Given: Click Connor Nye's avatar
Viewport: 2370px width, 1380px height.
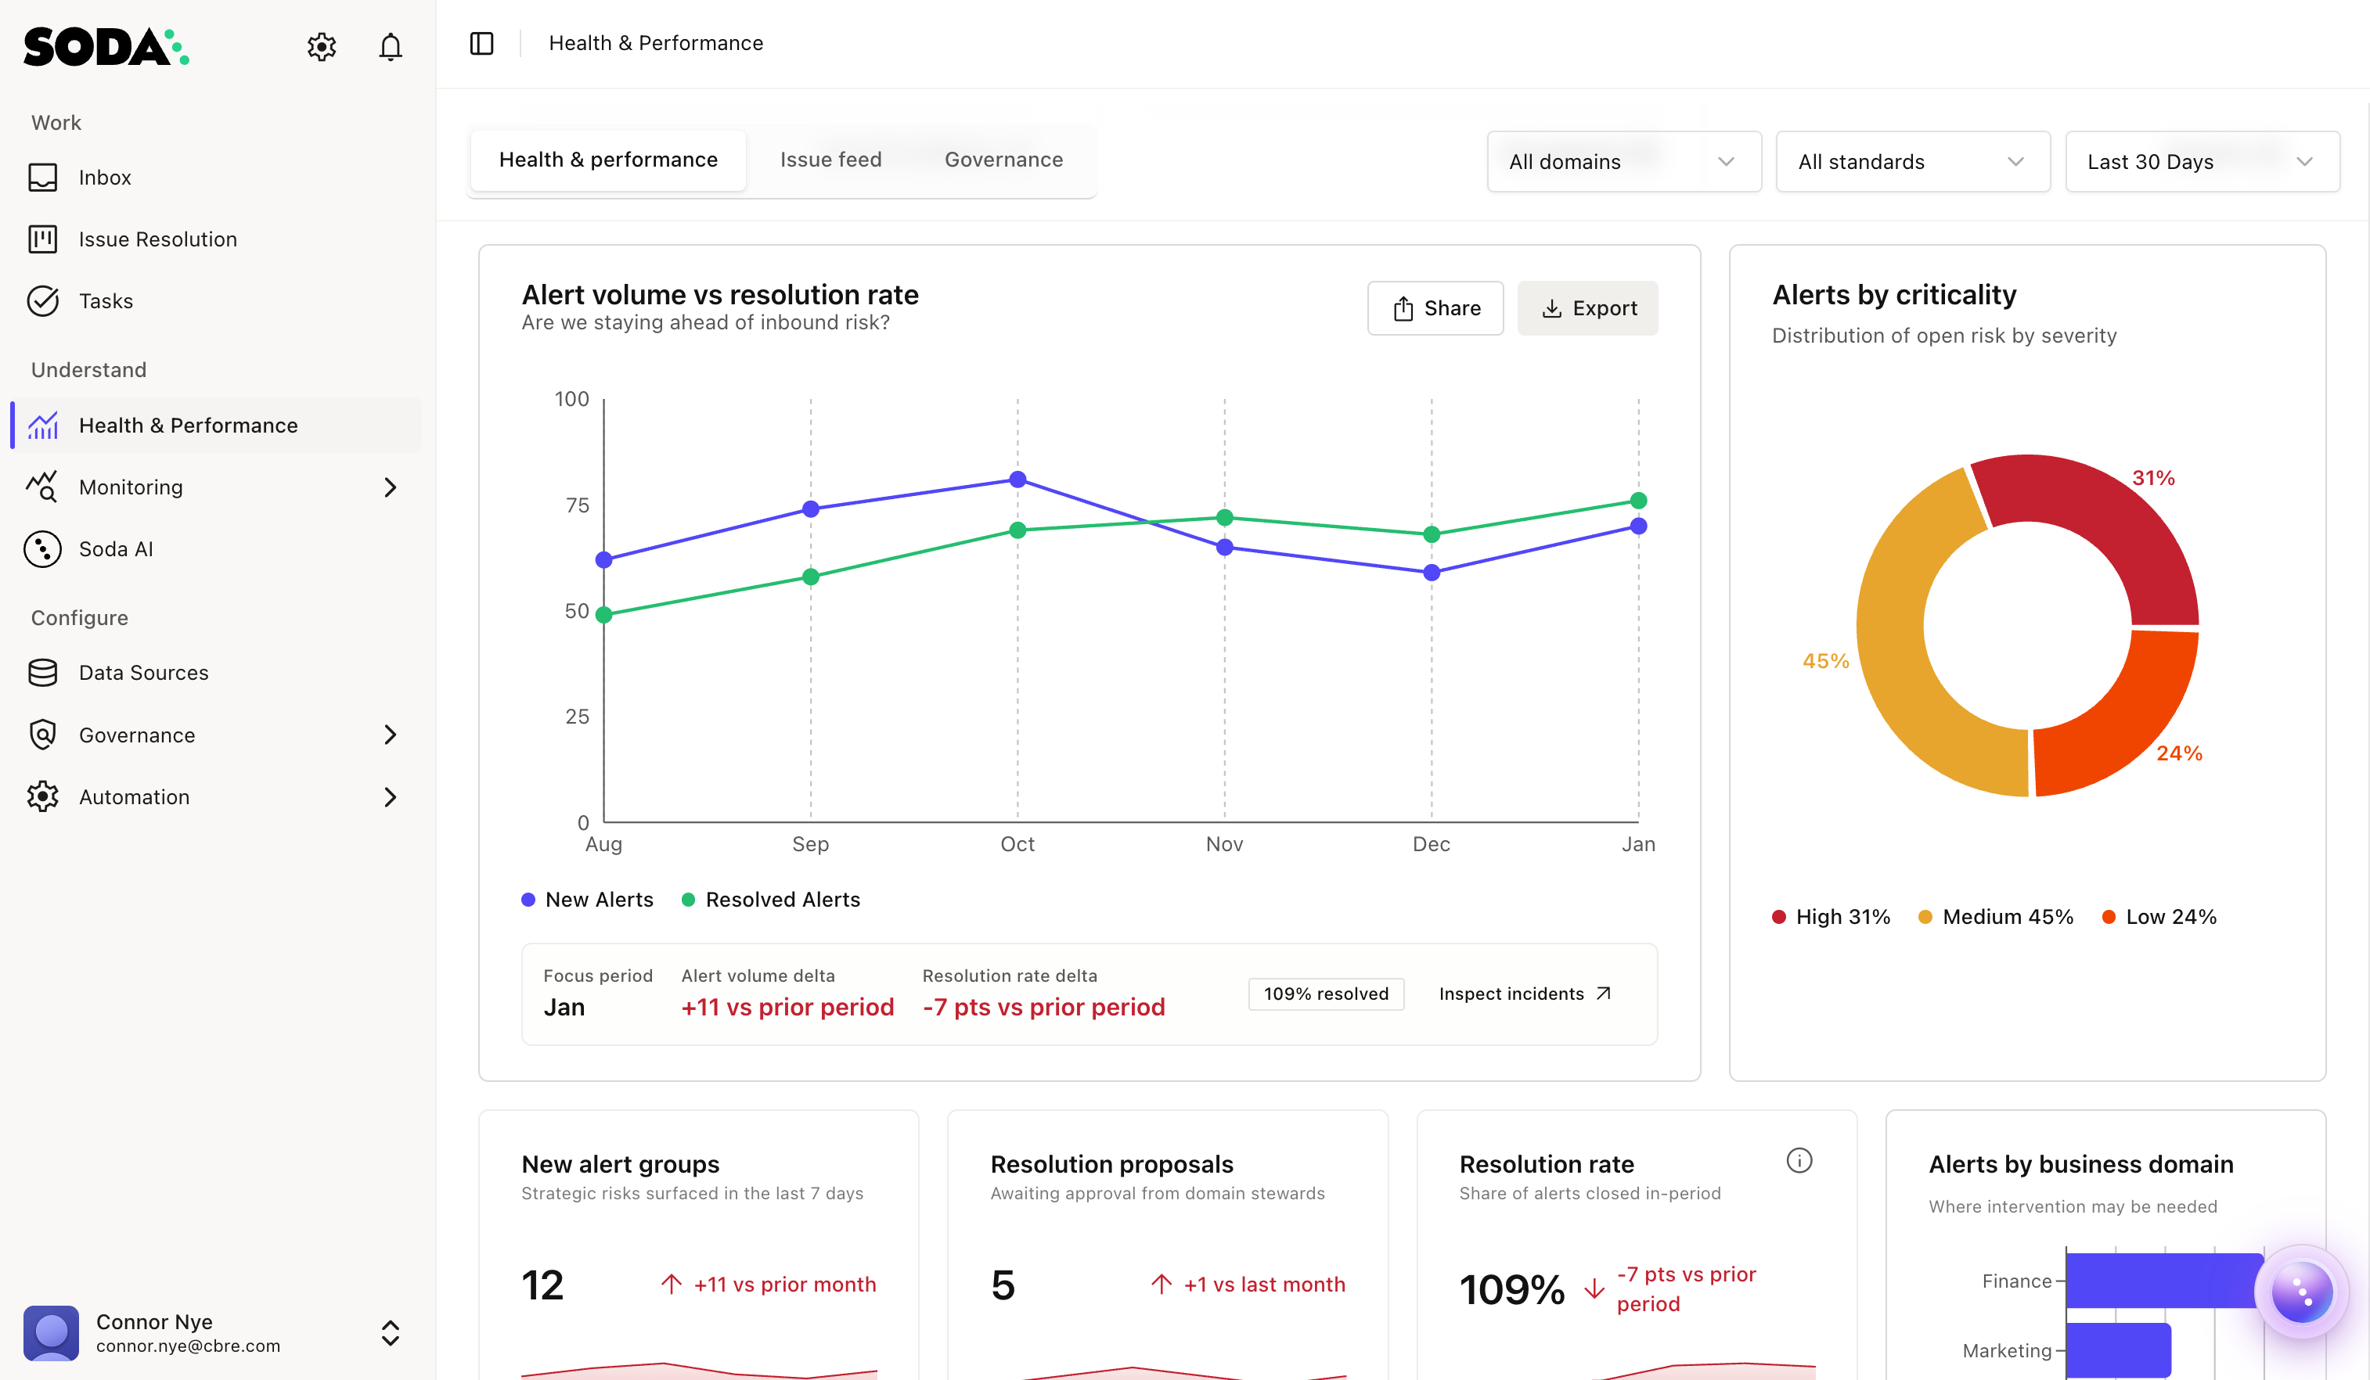Looking at the screenshot, I should point(51,1332).
